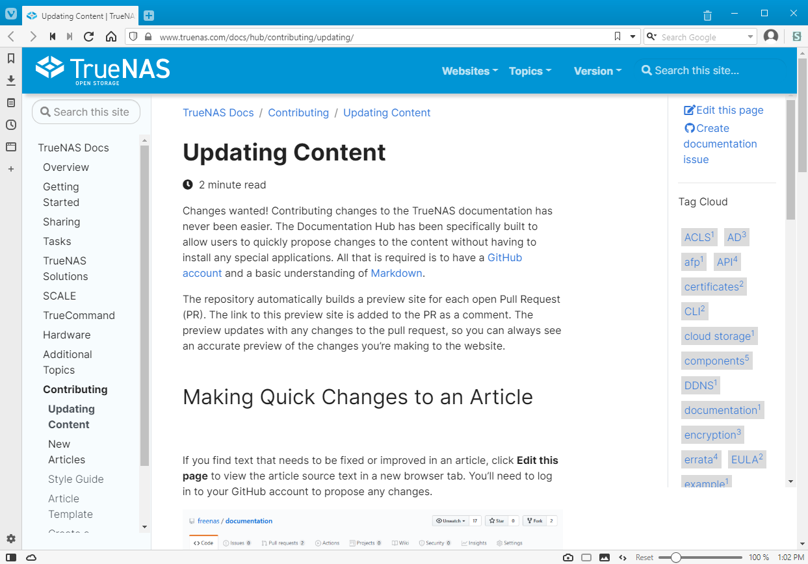Open the closed tabs trash can
Screen dimensions: 808x564
click(x=708, y=16)
